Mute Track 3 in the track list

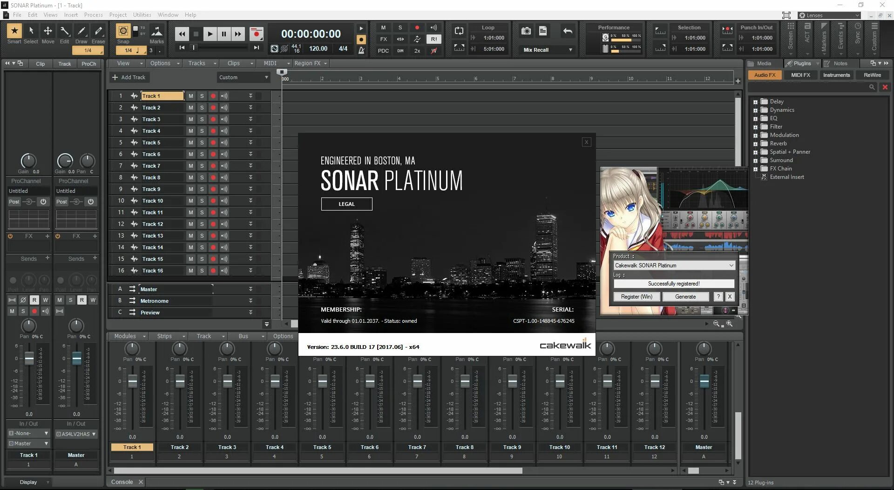coord(190,119)
